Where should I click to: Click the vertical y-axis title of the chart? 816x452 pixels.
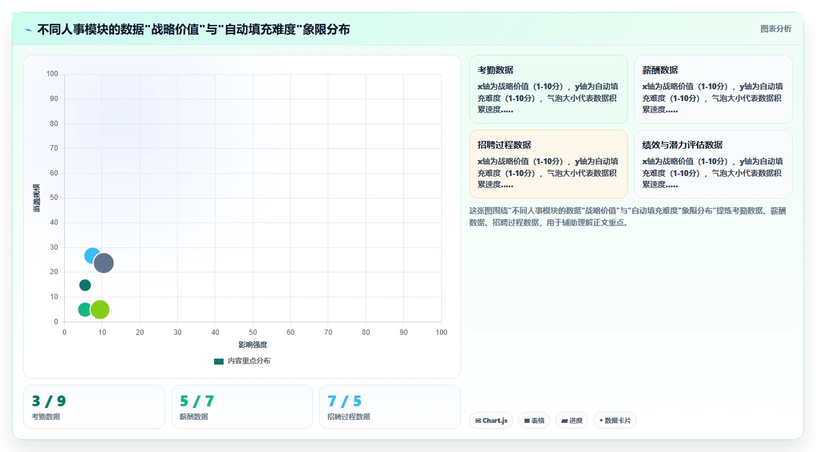pos(36,198)
